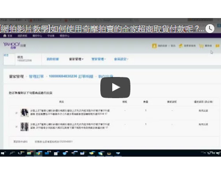Image resolution: width=221 pixels, height=176 pixels.
Task: Open the 我的拍賣 tab
Action: 53,59
